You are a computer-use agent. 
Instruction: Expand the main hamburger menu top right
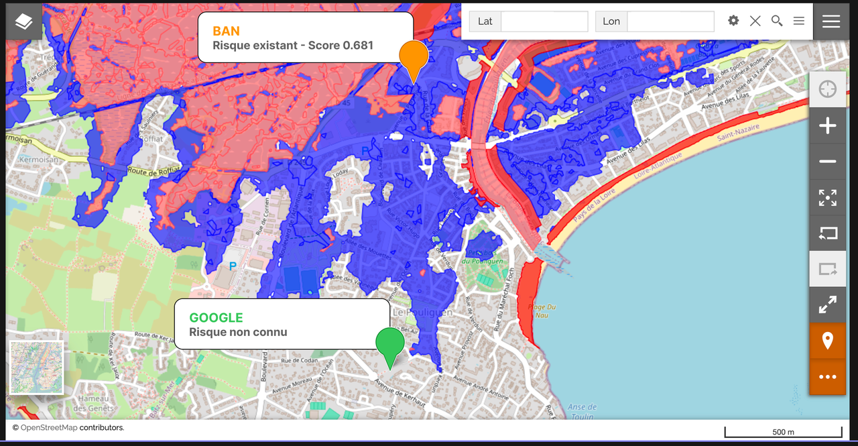tap(831, 21)
